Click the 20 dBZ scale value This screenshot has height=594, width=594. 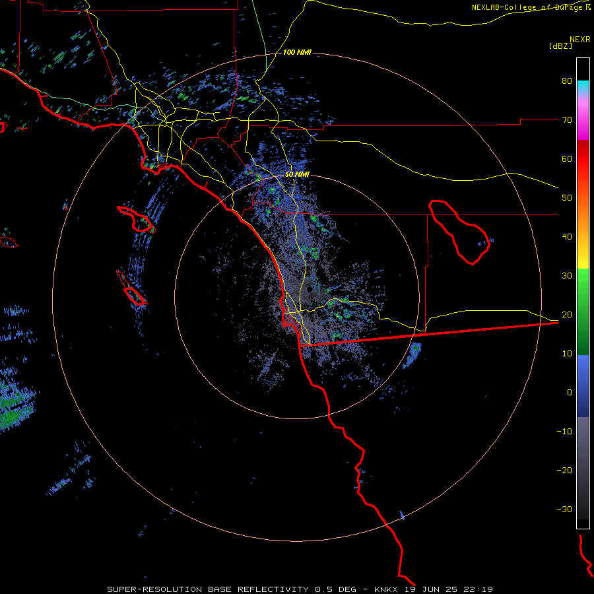[x=567, y=315]
